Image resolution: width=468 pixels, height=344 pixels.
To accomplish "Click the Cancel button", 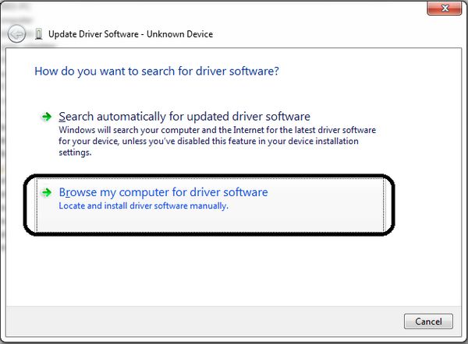I will coord(428,321).
